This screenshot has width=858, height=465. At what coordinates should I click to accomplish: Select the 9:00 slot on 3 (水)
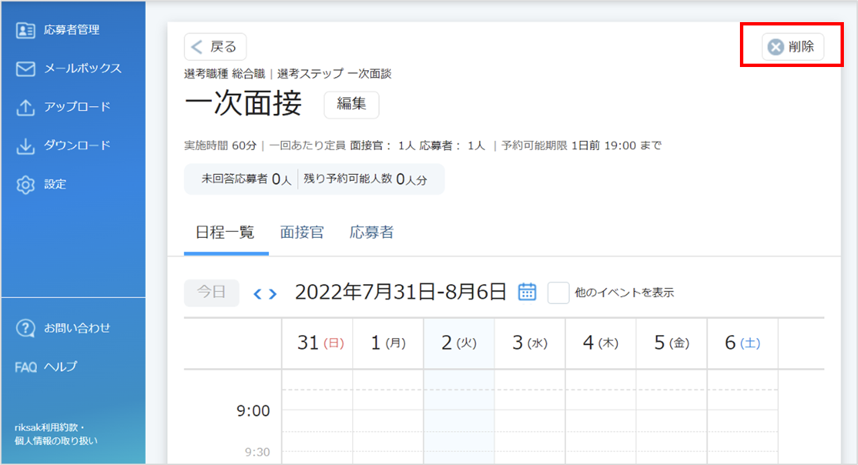click(x=530, y=411)
